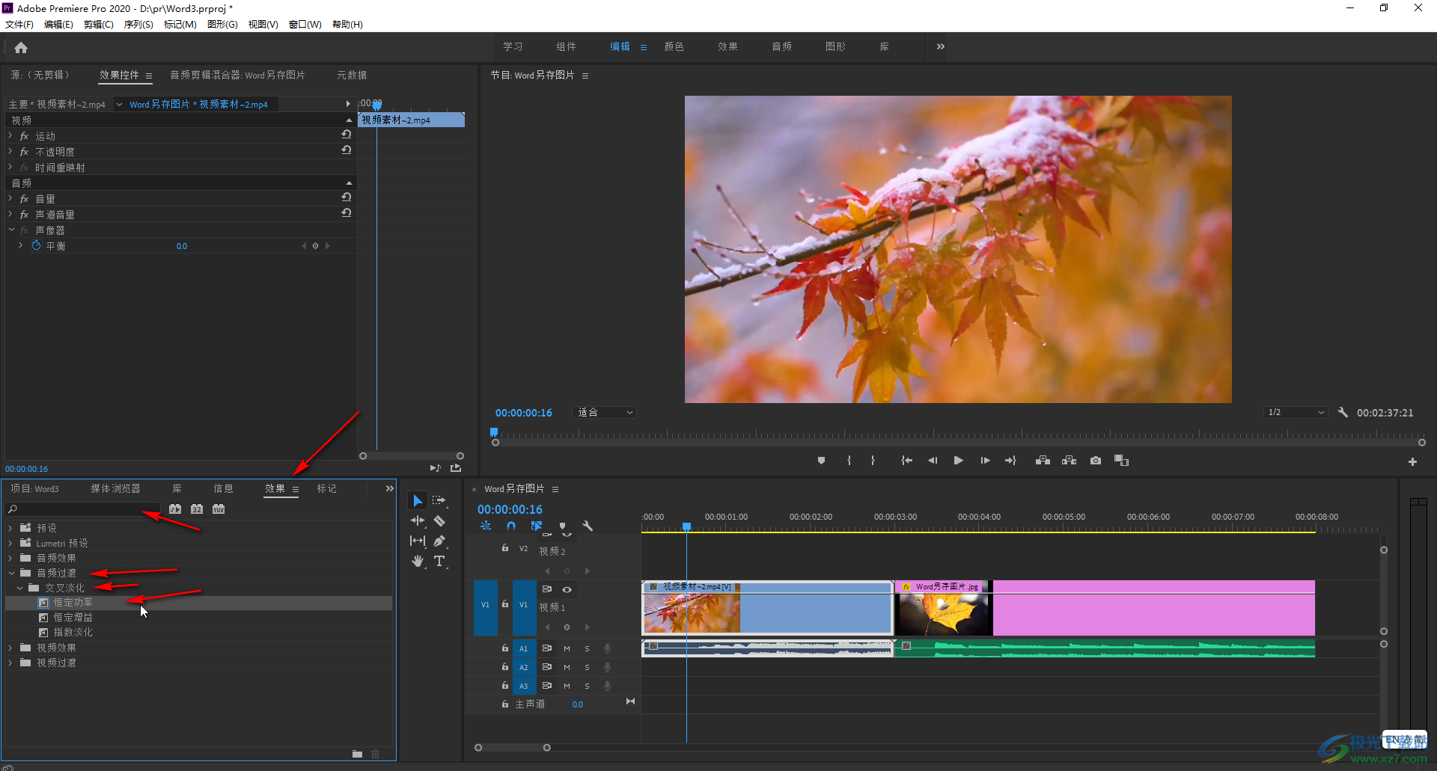Select the 恒定增益 transition

[x=73, y=618]
